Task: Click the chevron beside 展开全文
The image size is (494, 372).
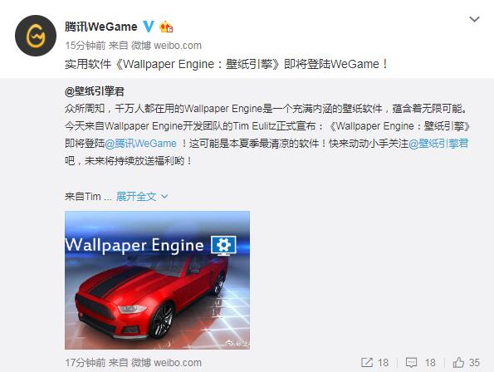Action: pyautogui.click(x=164, y=197)
